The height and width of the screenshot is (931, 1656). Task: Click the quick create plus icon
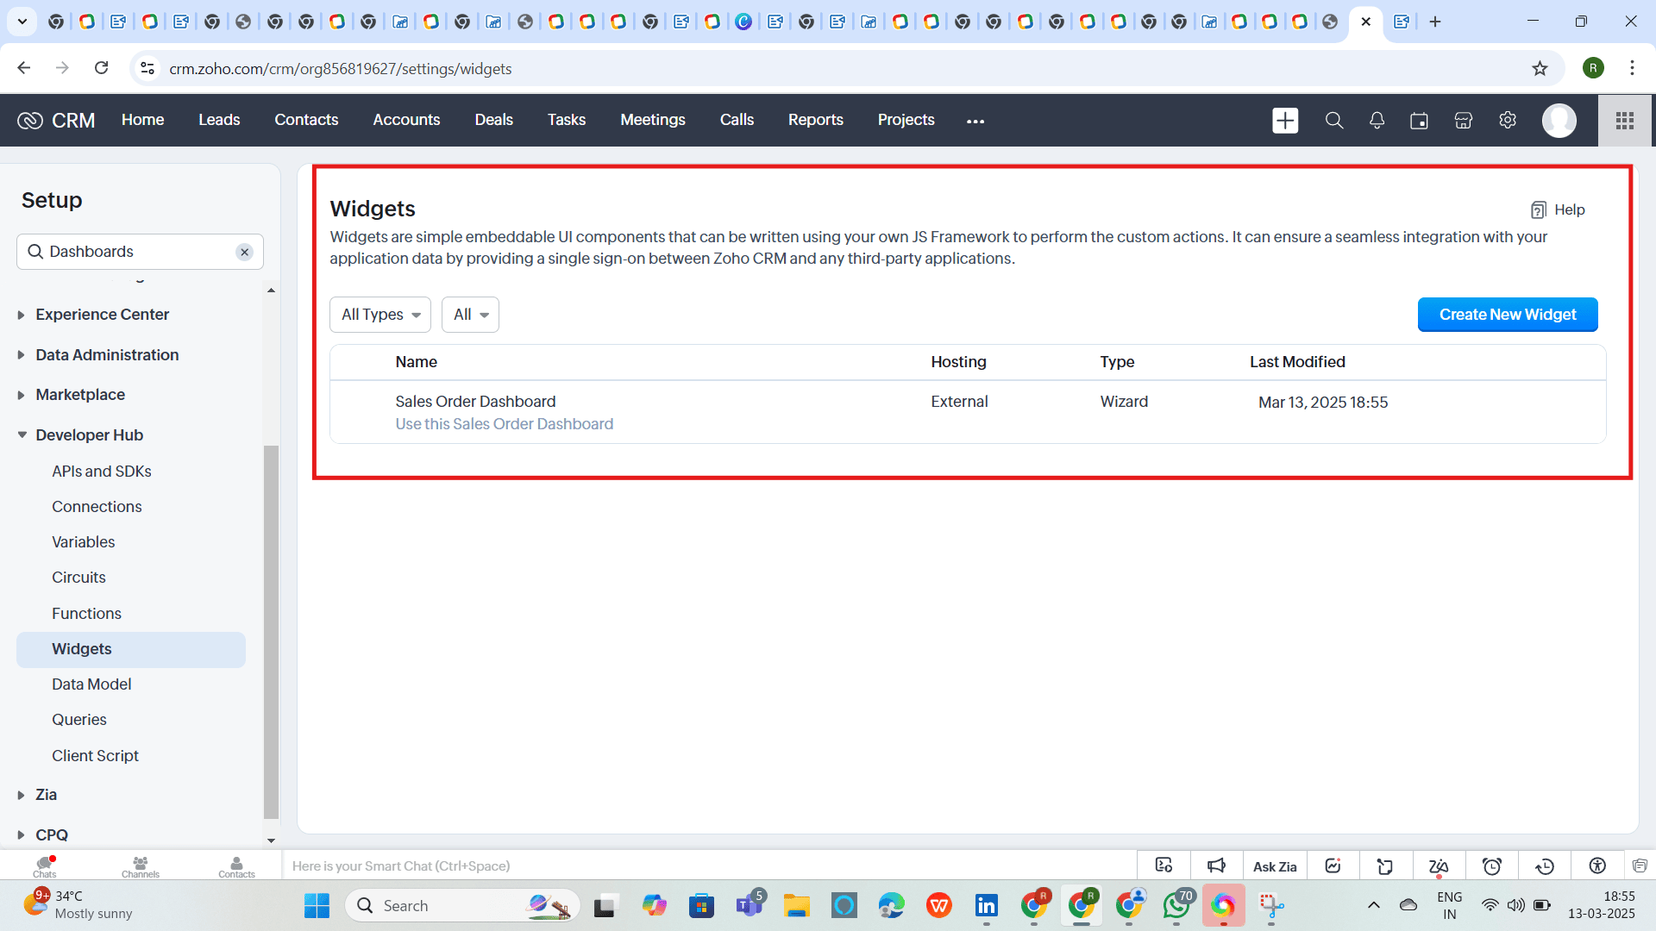point(1285,121)
